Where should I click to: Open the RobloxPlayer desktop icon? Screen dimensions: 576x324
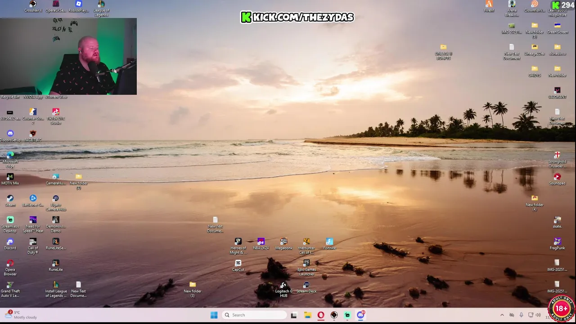pyautogui.click(x=78, y=7)
